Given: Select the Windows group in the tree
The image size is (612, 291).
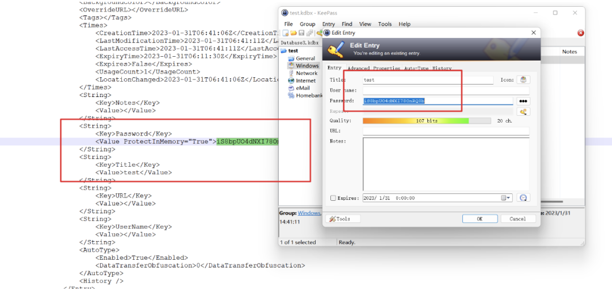Looking at the screenshot, I should (307, 66).
